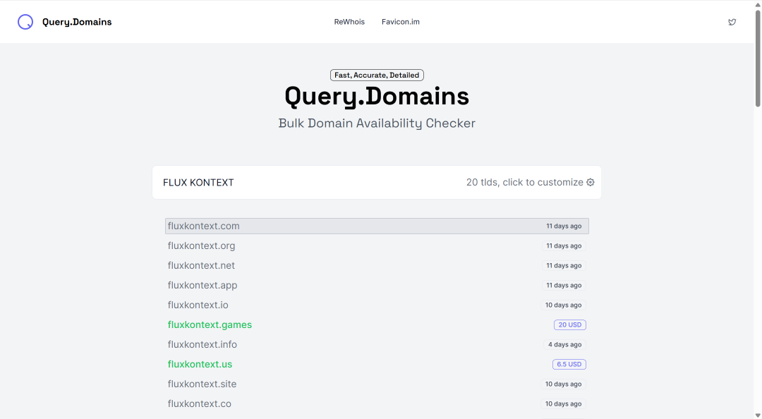The height and width of the screenshot is (419, 762).
Task: Click the scrollbar up arrow
Action: (758, 4)
